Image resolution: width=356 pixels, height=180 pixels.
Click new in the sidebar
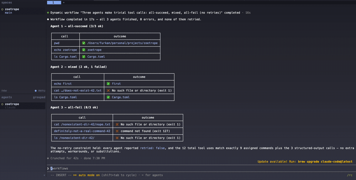click(x=4, y=91)
